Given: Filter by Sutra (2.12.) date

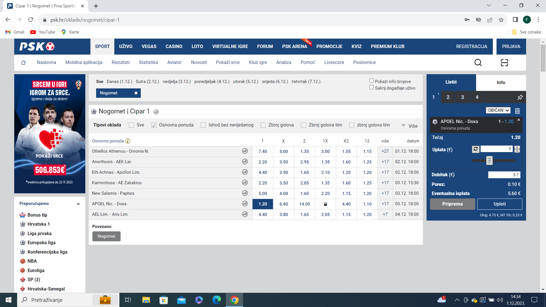Looking at the screenshot, I should pyautogui.click(x=147, y=82).
